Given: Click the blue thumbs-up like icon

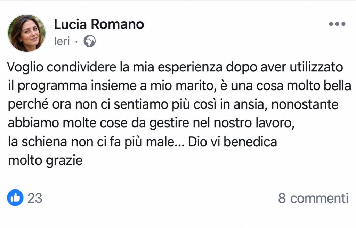Looking at the screenshot, I should (x=15, y=197).
